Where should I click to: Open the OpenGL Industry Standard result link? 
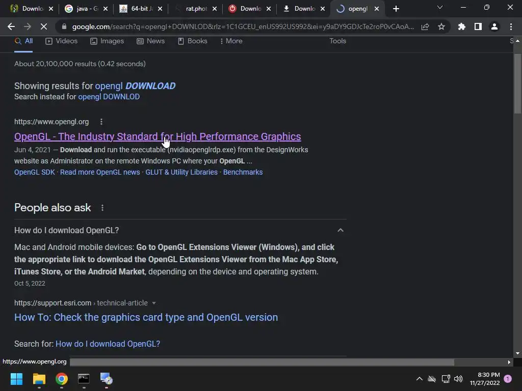coord(158,136)
